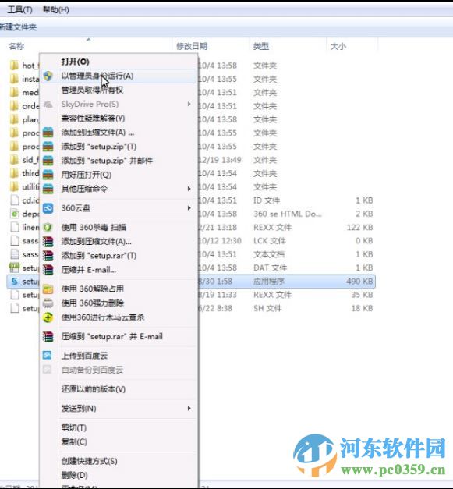Click the ID 文件 type cell
453x489 pixels.
click(x=267, y=200)
